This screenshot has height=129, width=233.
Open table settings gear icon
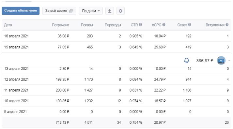tap(120, 11)
